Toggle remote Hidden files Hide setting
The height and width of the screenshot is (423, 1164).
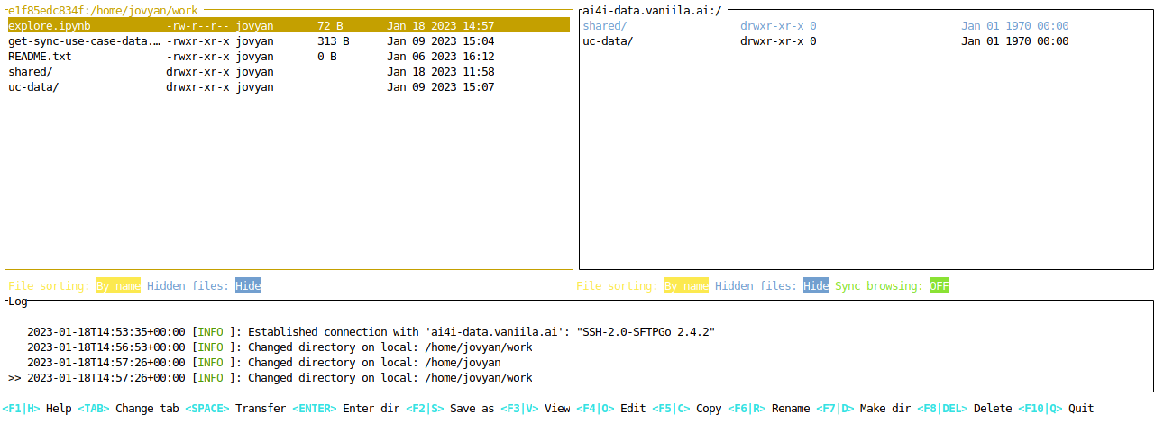coord(816,285)
